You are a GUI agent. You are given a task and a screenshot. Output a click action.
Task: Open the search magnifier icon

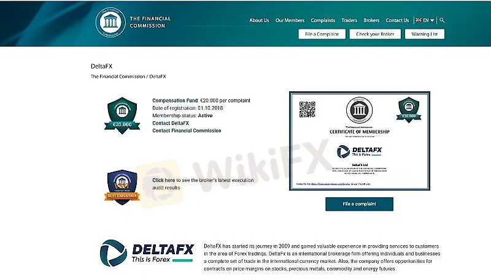pos(442,20)
